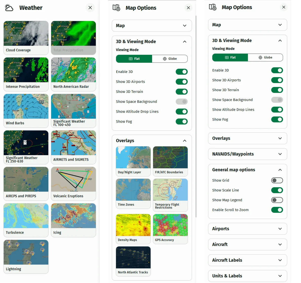Select Globe viewing mode in middle panel
301x283 pixels.
tap(170, 59)
